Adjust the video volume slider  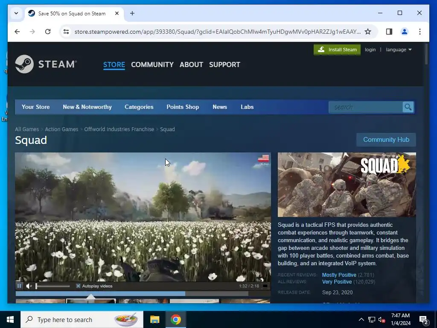[52, 286]
